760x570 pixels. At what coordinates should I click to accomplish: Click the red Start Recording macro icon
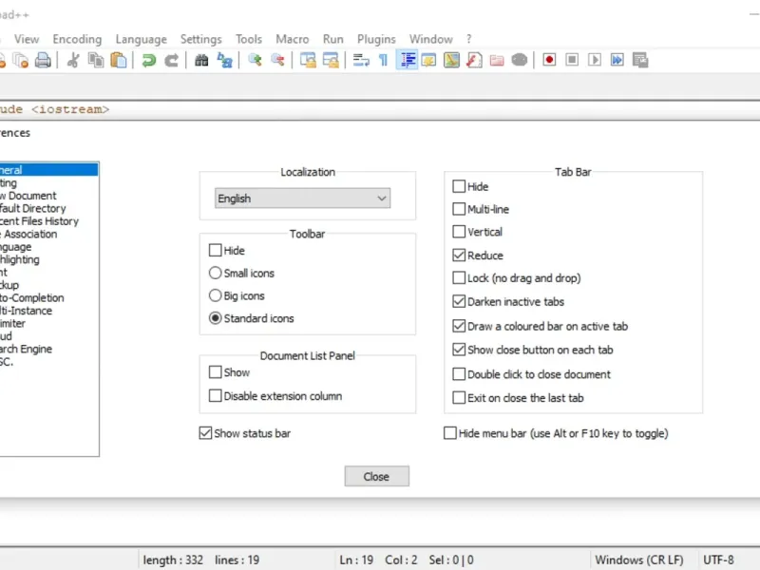pyautogui.click(x=549, y=60)
